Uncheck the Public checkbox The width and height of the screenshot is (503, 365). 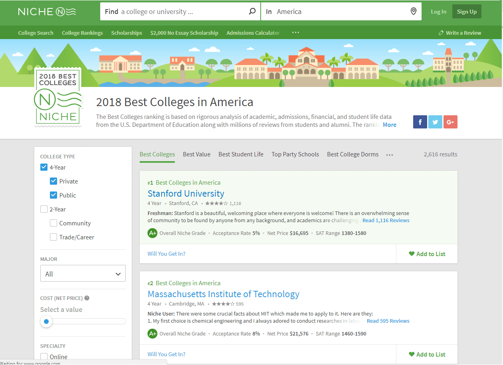[53, 195]
